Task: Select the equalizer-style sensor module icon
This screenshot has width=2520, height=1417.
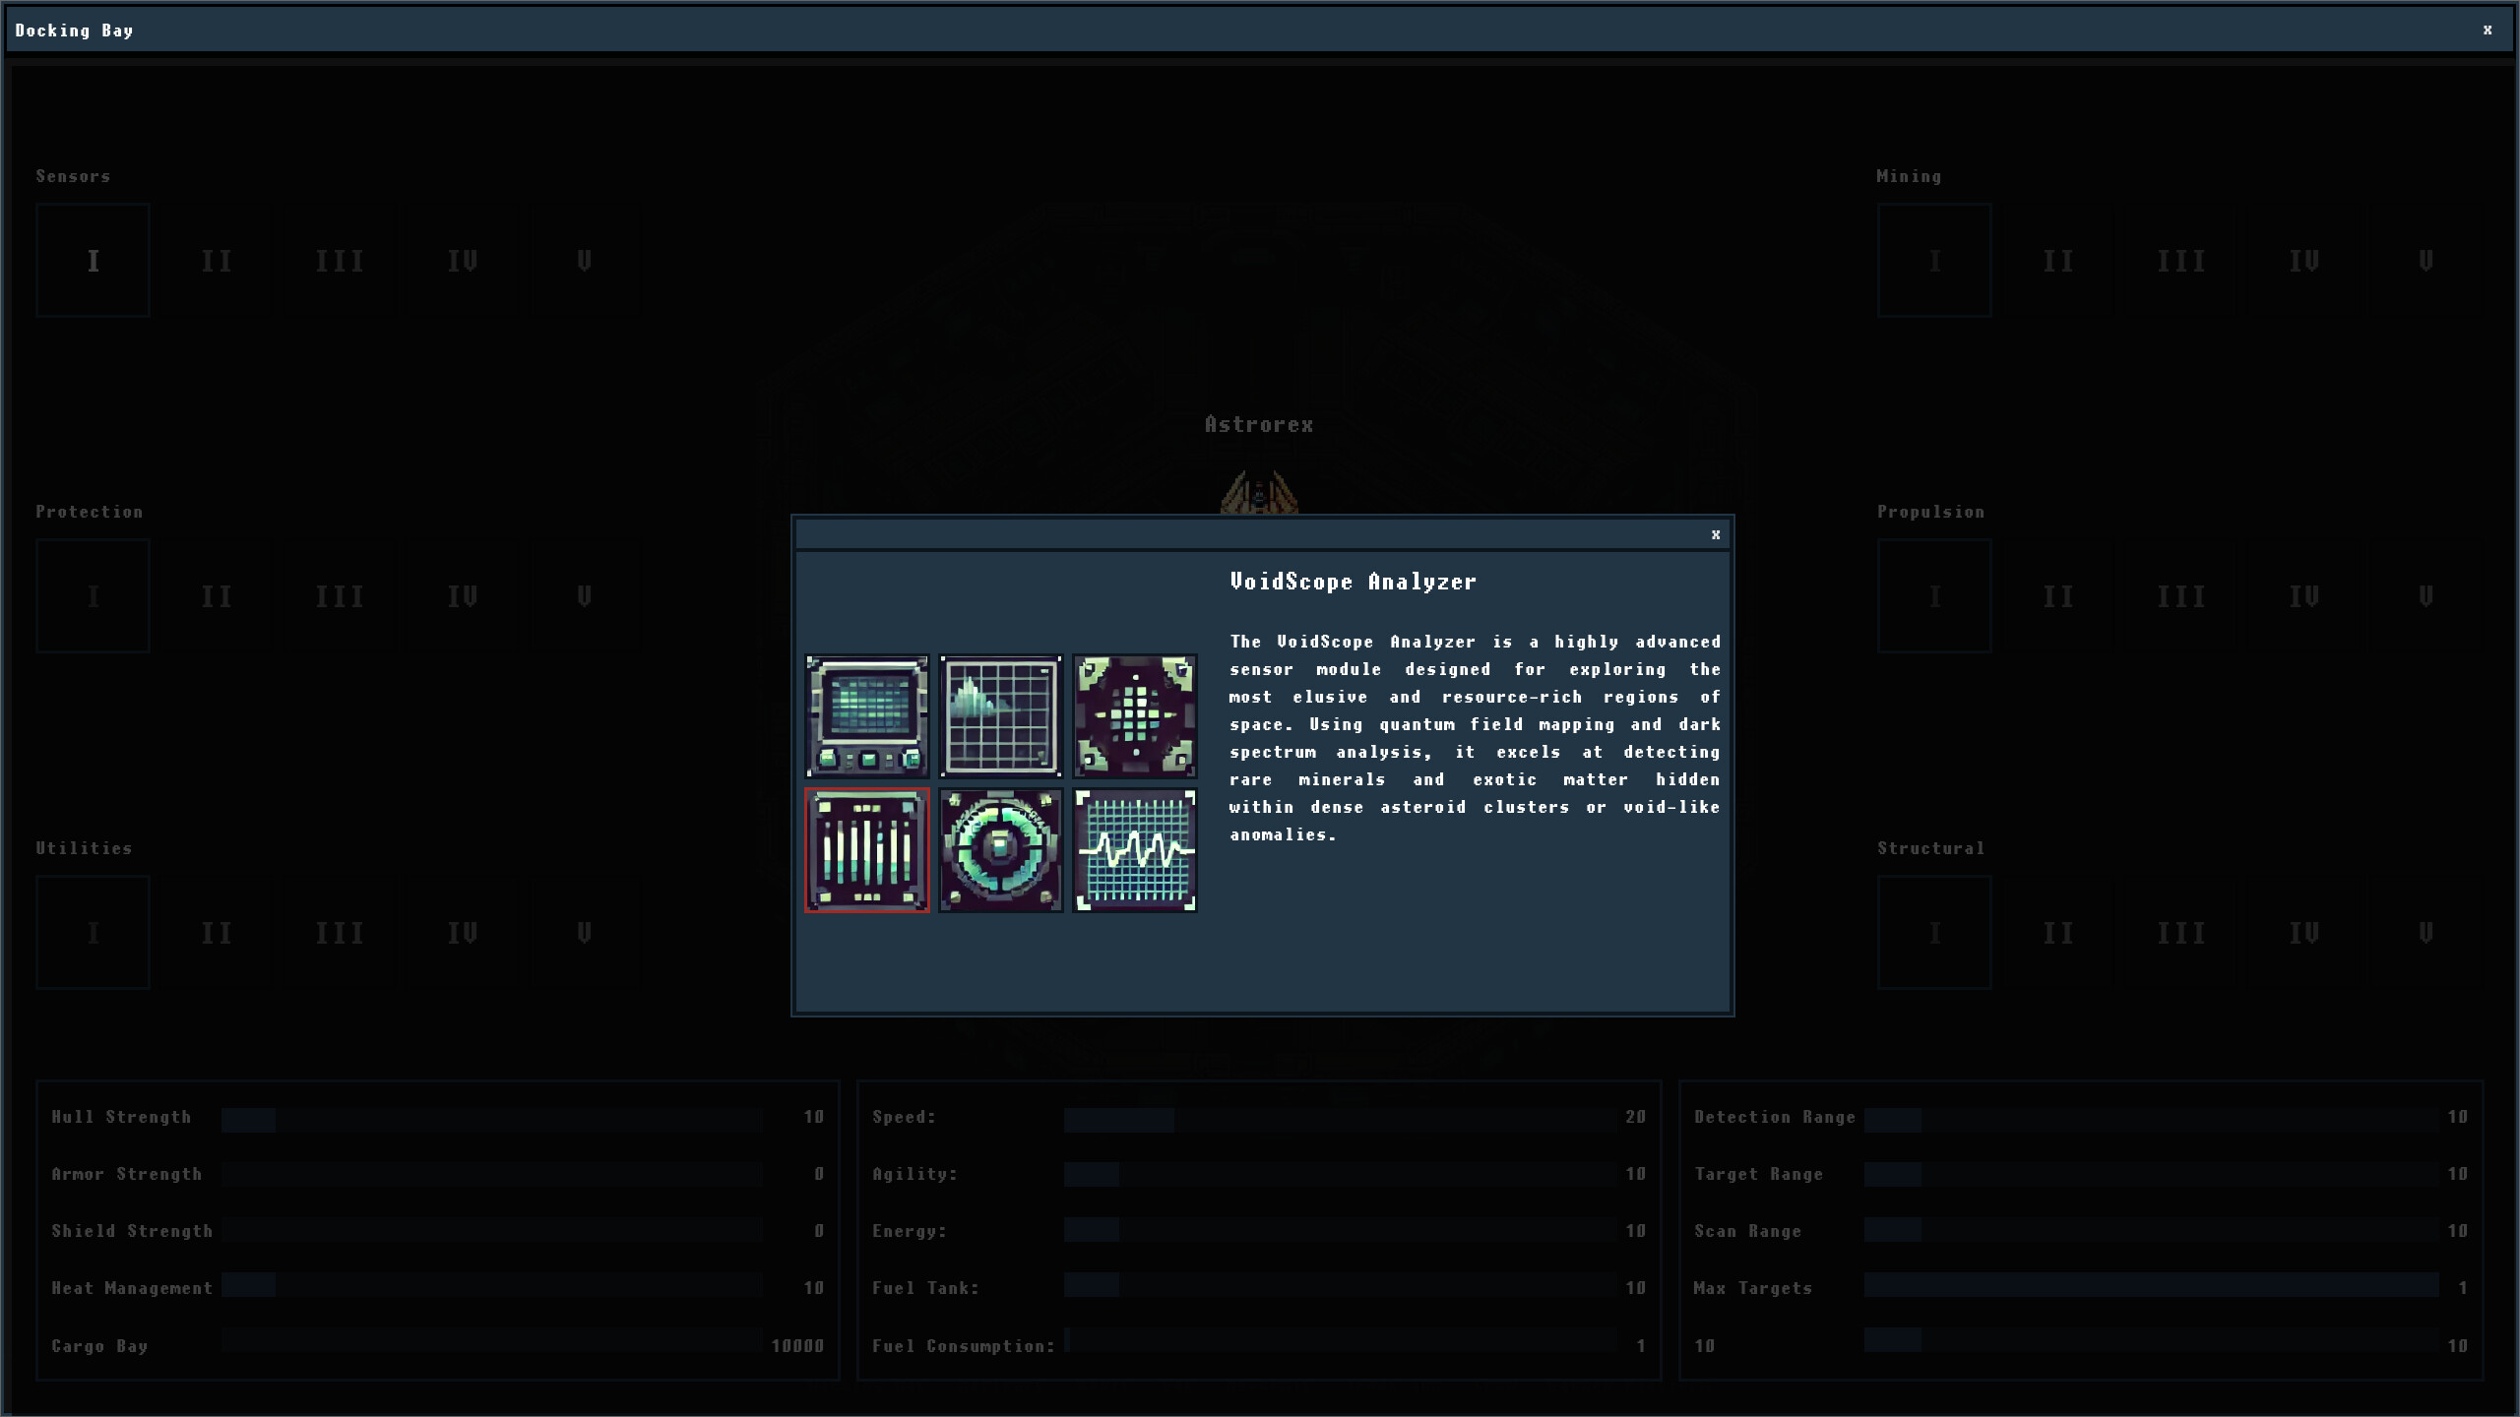Action: (867, 848)
